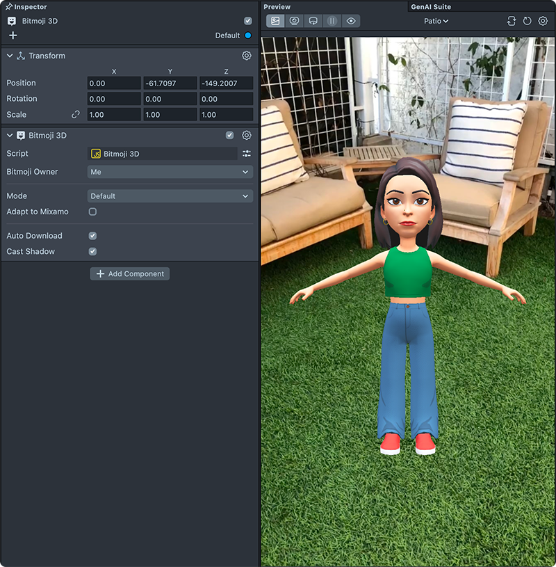The width and height of the screenshot is (556, 567).
Task: Pause the preview playback
Action: [332, 21]
